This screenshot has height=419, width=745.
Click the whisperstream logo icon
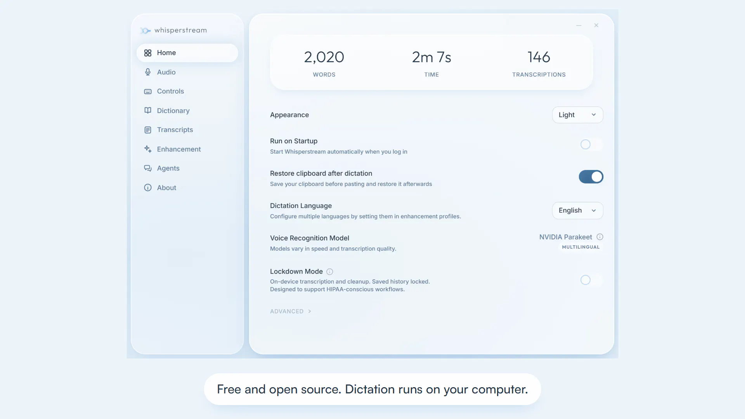[146, 30]
